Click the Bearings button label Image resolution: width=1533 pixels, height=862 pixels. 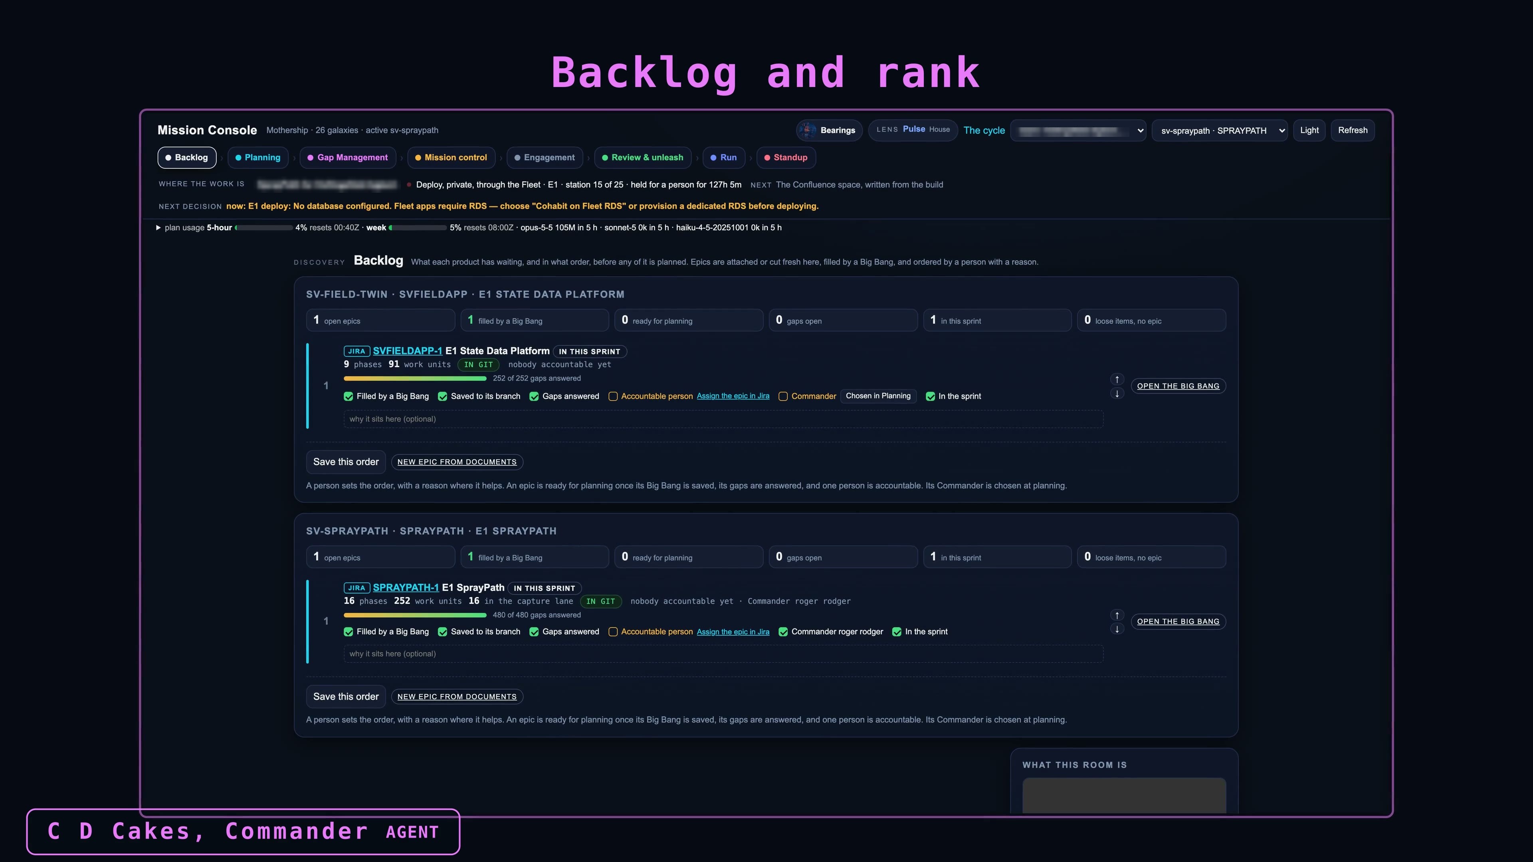click(x=837, y=130)
